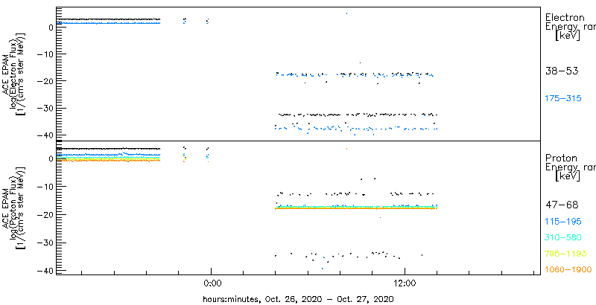
Task: Click the electron energy label 175-315
Action: (x=563, y=99)
